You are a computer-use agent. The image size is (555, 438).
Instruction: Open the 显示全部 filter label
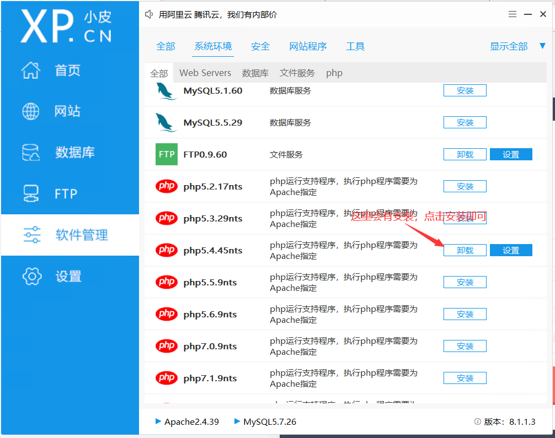tap(509, 46)
